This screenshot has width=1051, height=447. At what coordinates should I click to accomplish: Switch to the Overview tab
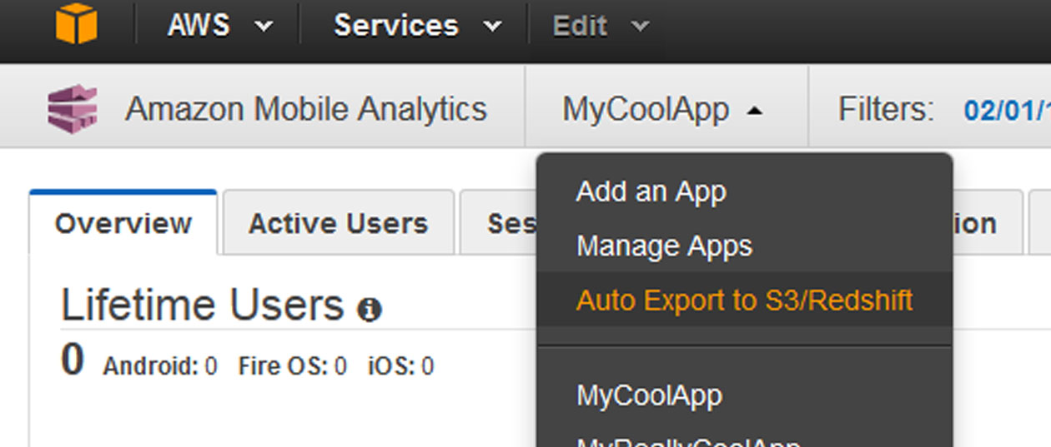click(123, 223)
